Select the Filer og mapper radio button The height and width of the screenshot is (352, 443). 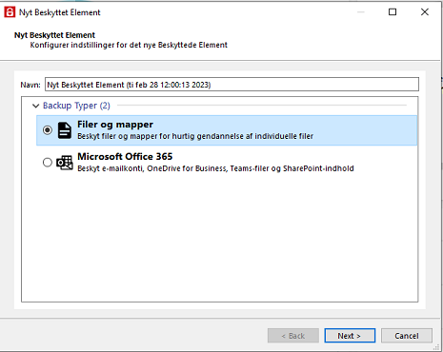pos(48,130)
